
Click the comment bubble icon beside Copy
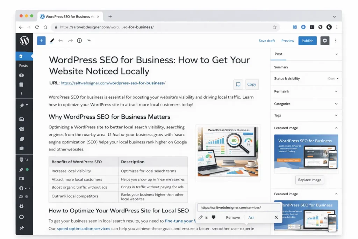pyautogui.click(x=238, y=84)
